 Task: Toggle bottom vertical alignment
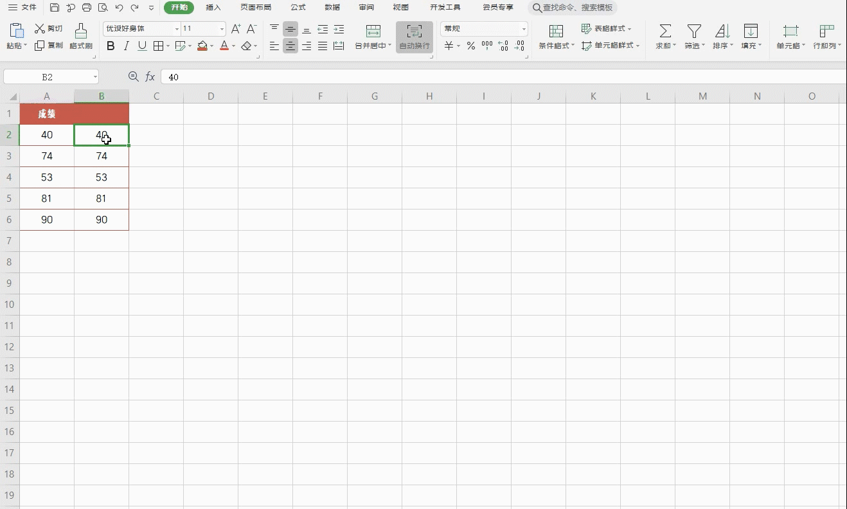pyautogui.click(x=307, y=29)
